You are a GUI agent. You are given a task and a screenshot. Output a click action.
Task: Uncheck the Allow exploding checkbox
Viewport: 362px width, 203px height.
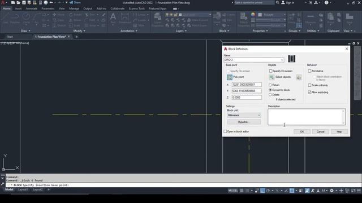309,92
